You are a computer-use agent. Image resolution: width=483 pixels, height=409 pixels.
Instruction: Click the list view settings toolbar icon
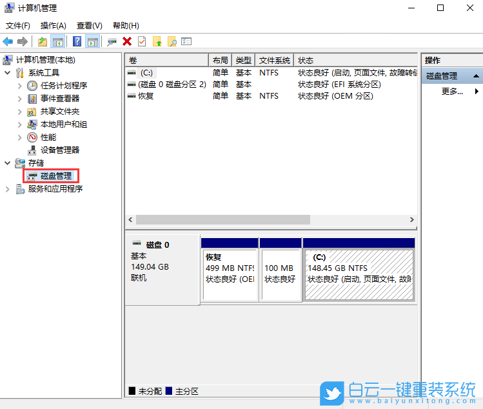[186, 41]
